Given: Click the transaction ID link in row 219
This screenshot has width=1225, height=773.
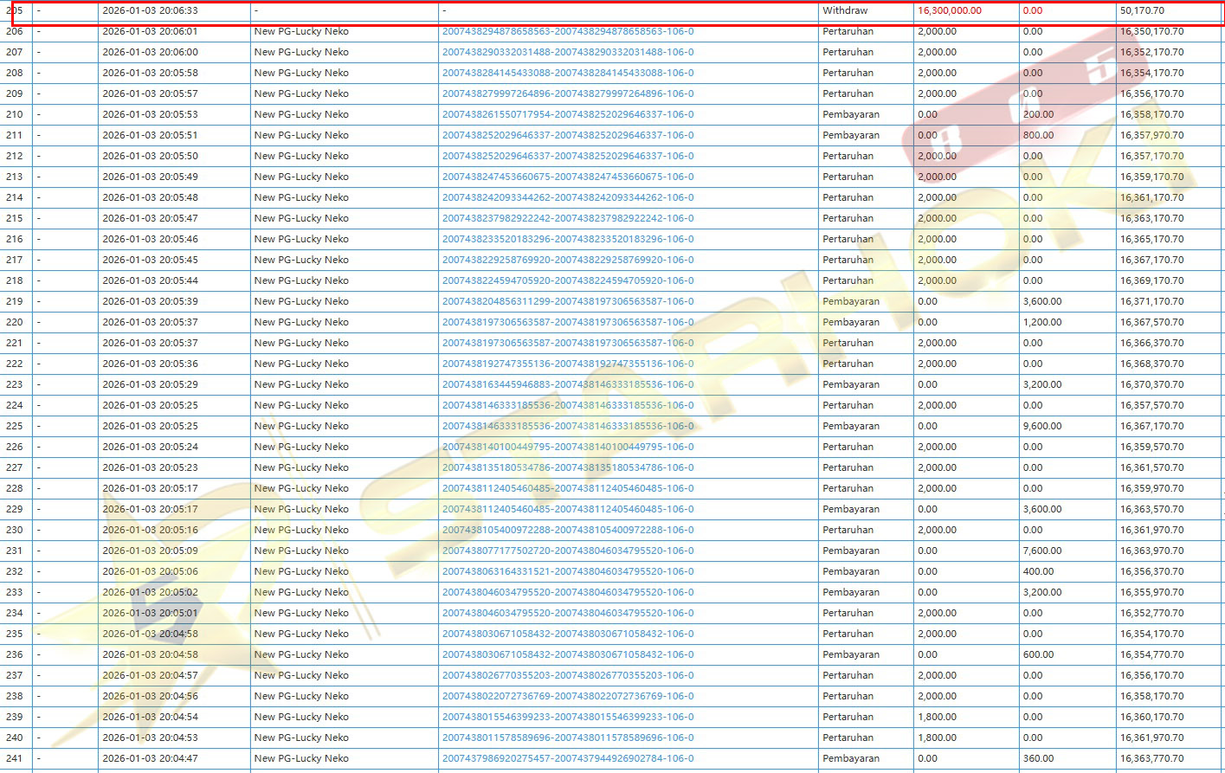Looking at the screenshot, I should [x=567, y=301].
